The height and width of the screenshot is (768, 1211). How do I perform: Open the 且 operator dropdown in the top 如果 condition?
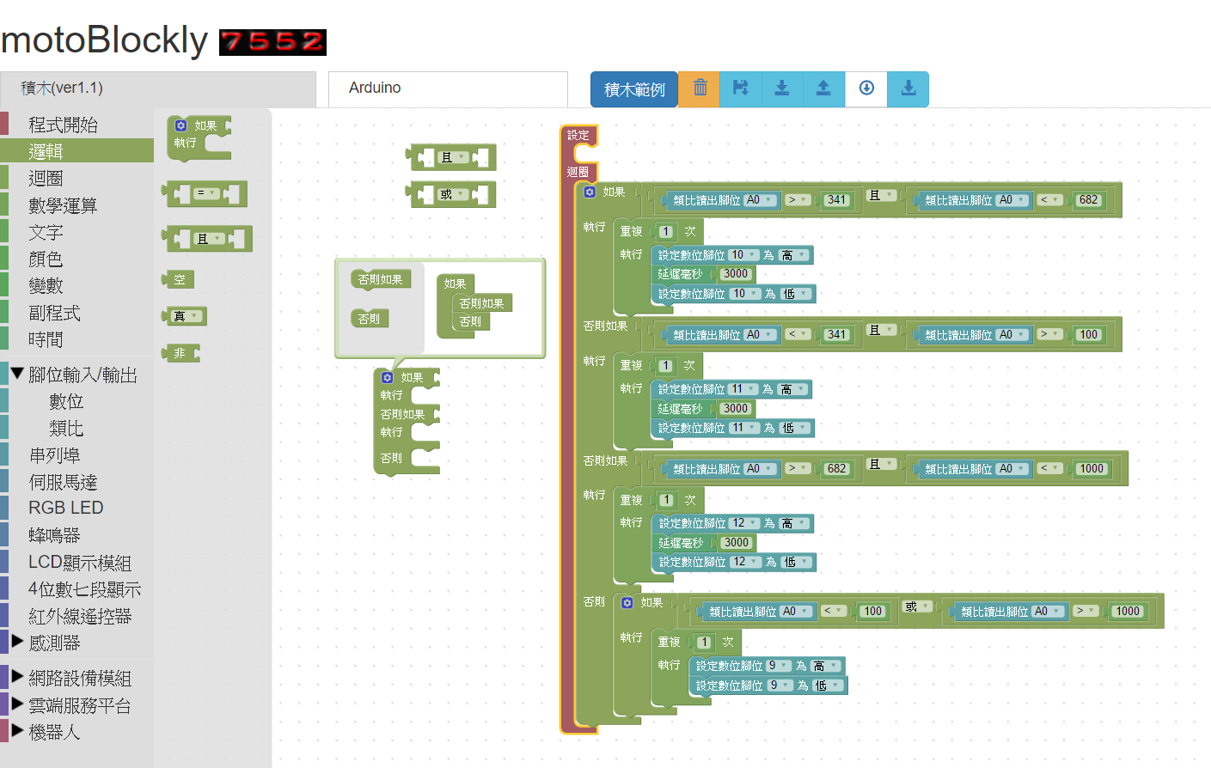click(881, 196)
